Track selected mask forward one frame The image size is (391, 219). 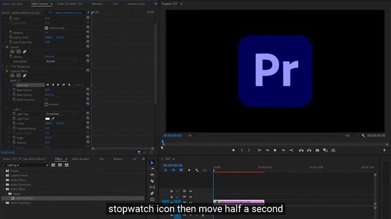pos(64,85)
